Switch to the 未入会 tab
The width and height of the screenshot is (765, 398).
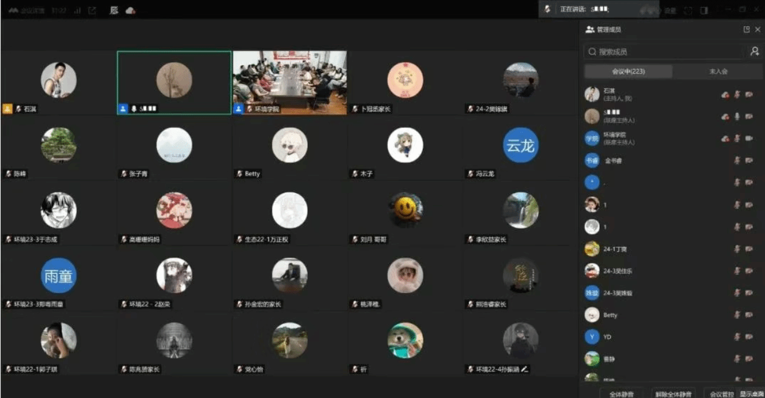coord(717,71)
